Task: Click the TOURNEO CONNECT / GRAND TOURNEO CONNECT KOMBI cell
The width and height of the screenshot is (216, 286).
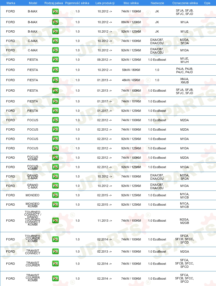Action: click(33, 218)
